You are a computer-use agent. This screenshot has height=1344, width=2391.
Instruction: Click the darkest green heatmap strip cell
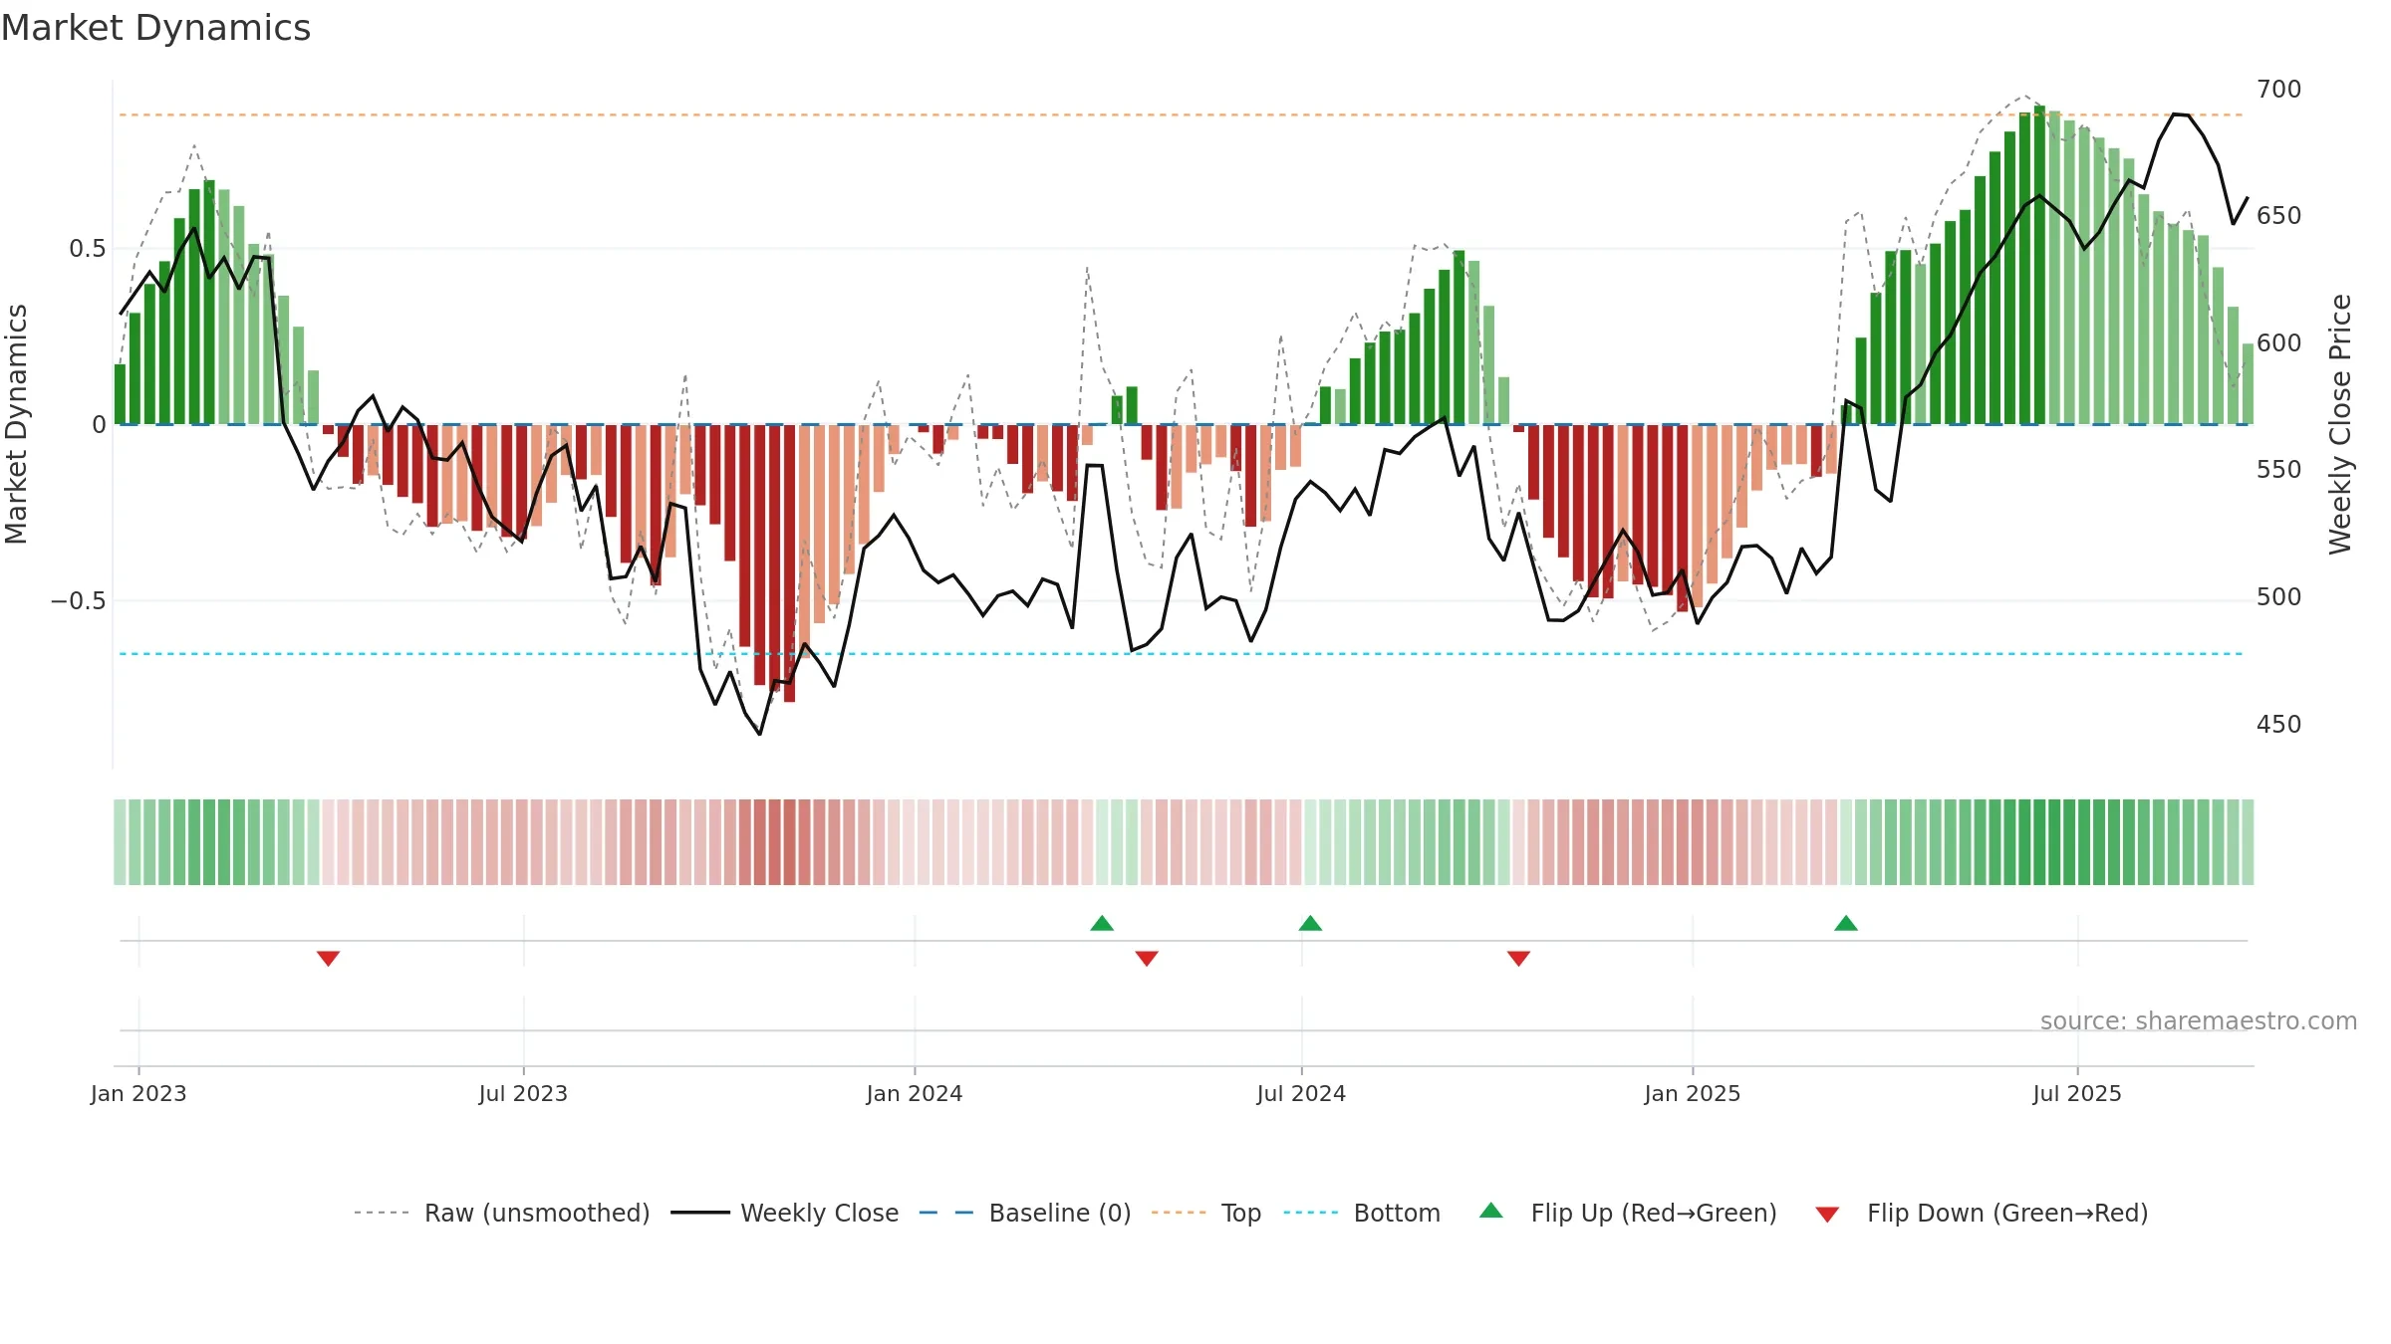[x=2039, y=842]
